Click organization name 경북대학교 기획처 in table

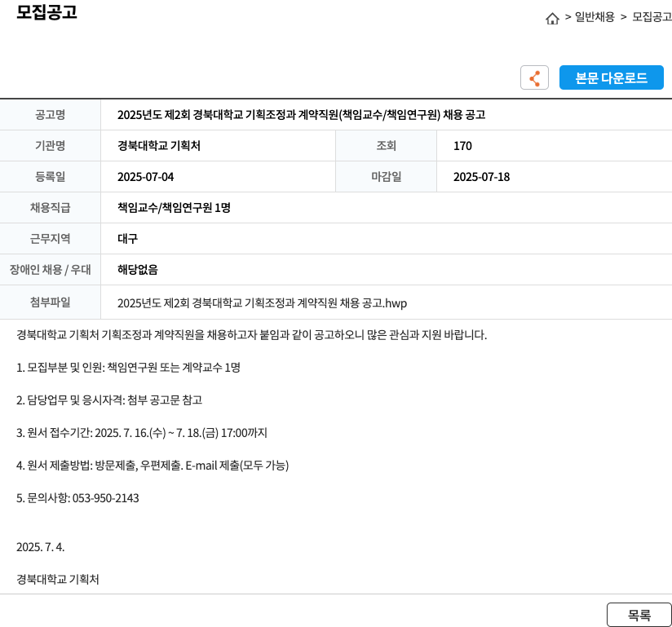click(159, 146)
